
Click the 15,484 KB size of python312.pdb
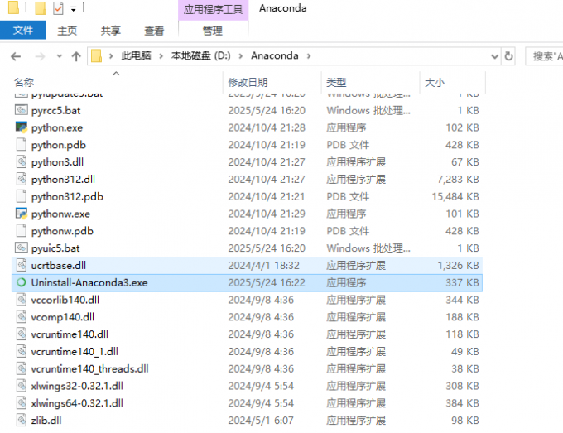tap(455, 197)
